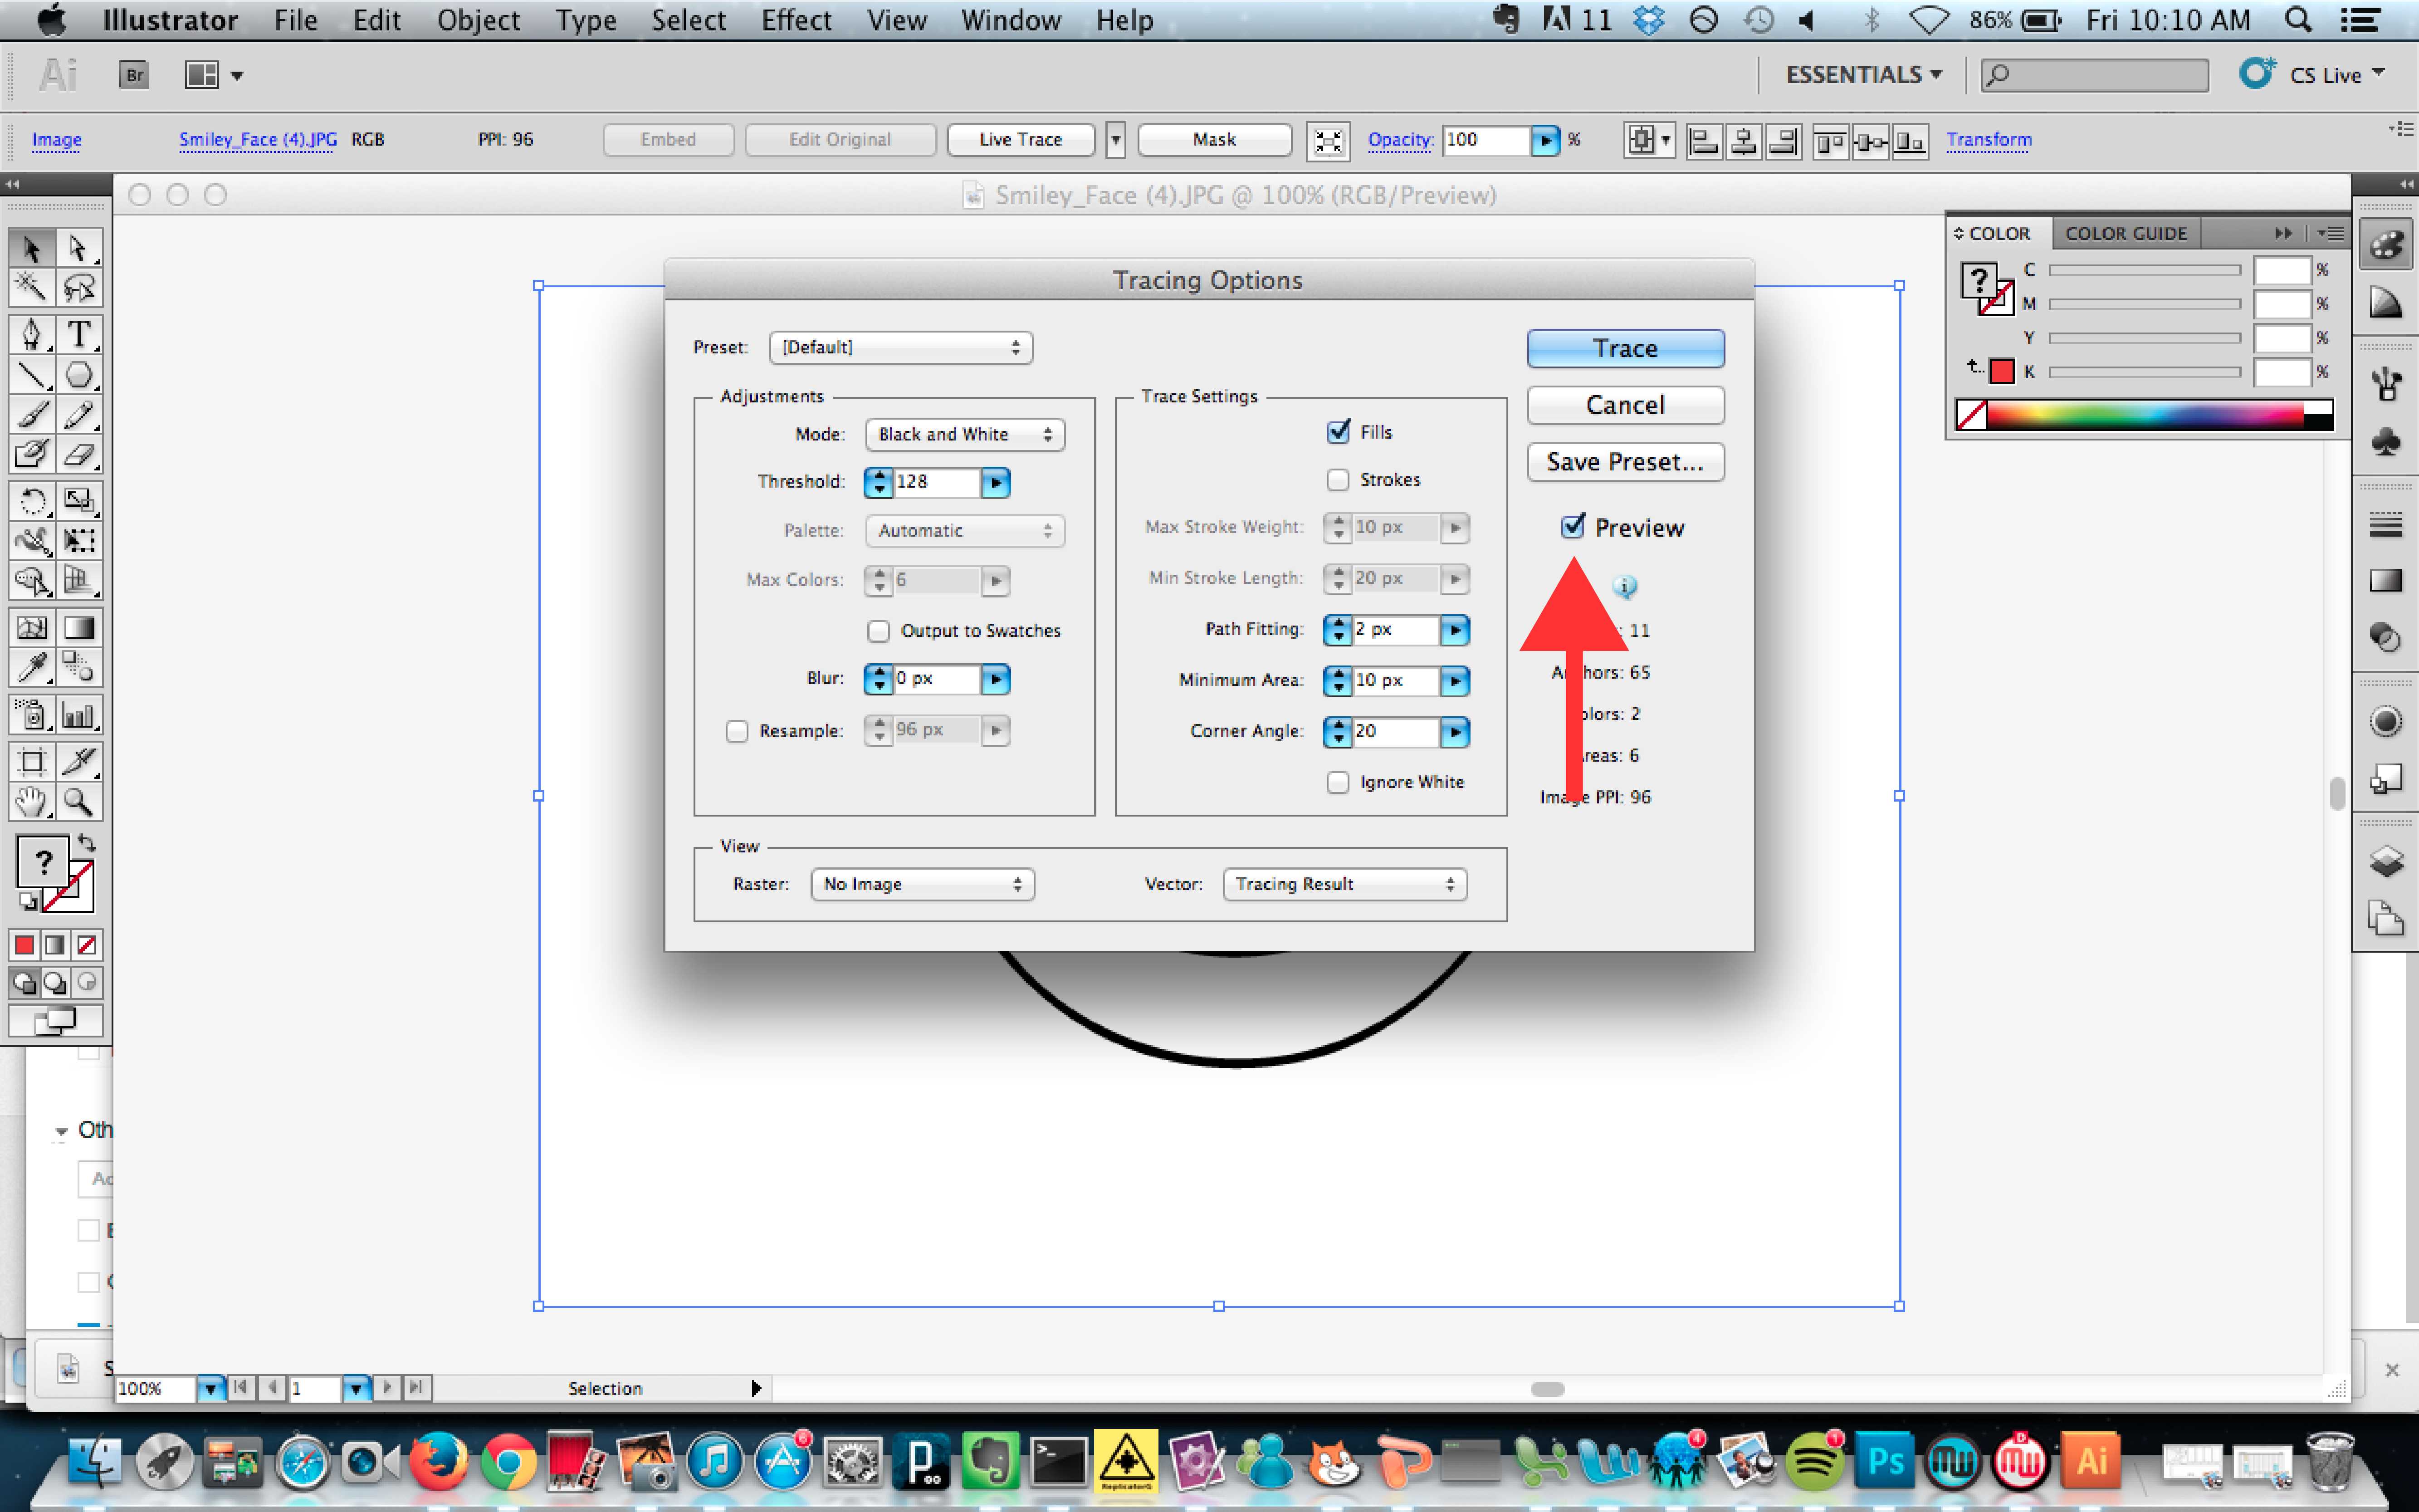Open the Preset dropdown
The image size is (2419, 1512).
coord(899,347)
